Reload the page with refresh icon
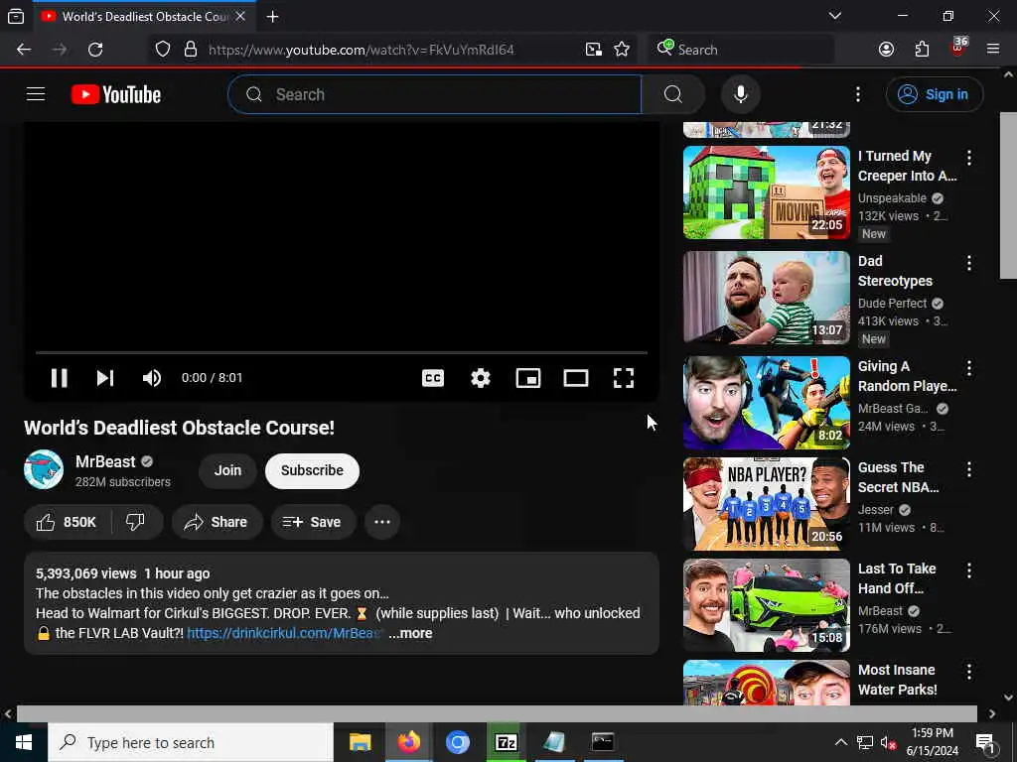 (95, 50)
